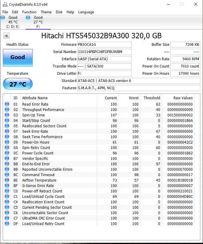This screenshot has width=203, height=244.
Task: Click the ID column header
Action: pos(15,98)
